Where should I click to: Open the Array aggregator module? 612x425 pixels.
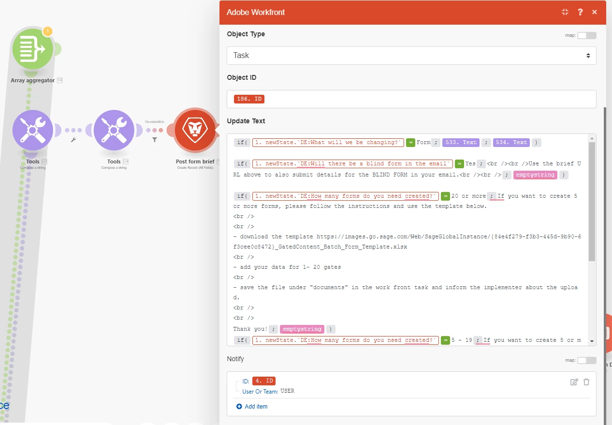coord(33,49)
